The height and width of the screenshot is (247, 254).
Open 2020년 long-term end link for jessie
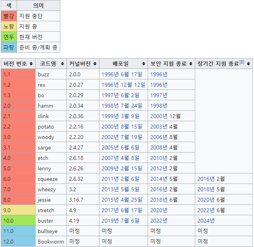[206, 200]
